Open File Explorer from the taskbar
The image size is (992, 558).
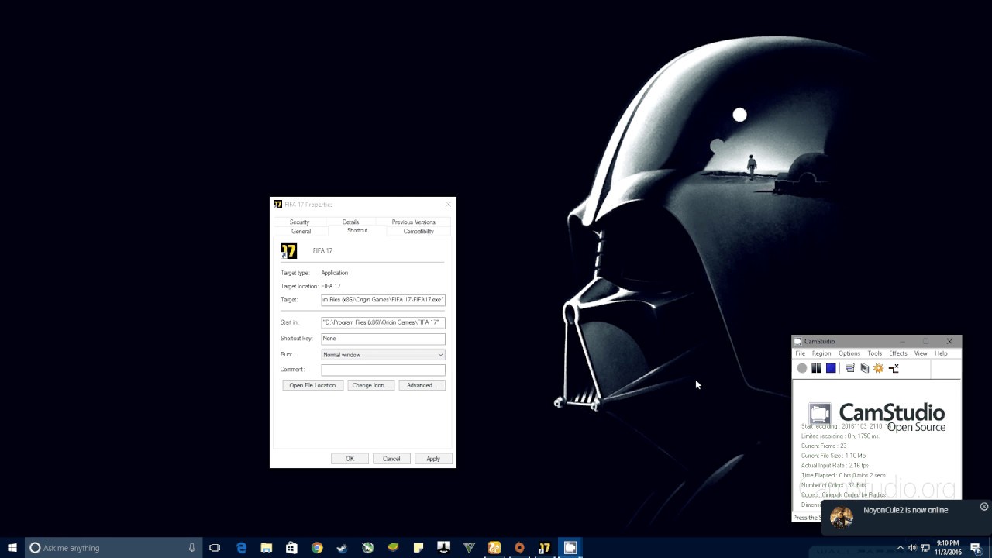coord(267,548)
